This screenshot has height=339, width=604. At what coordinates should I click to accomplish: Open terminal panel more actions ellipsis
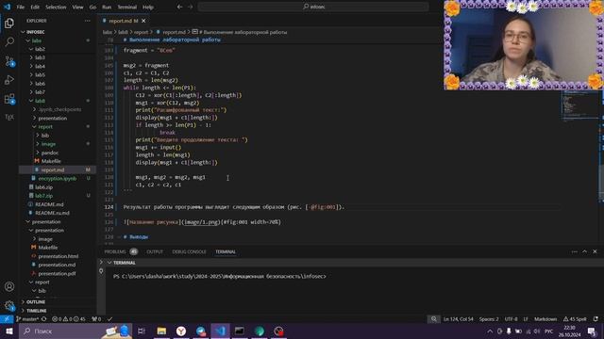coord(575,251)
